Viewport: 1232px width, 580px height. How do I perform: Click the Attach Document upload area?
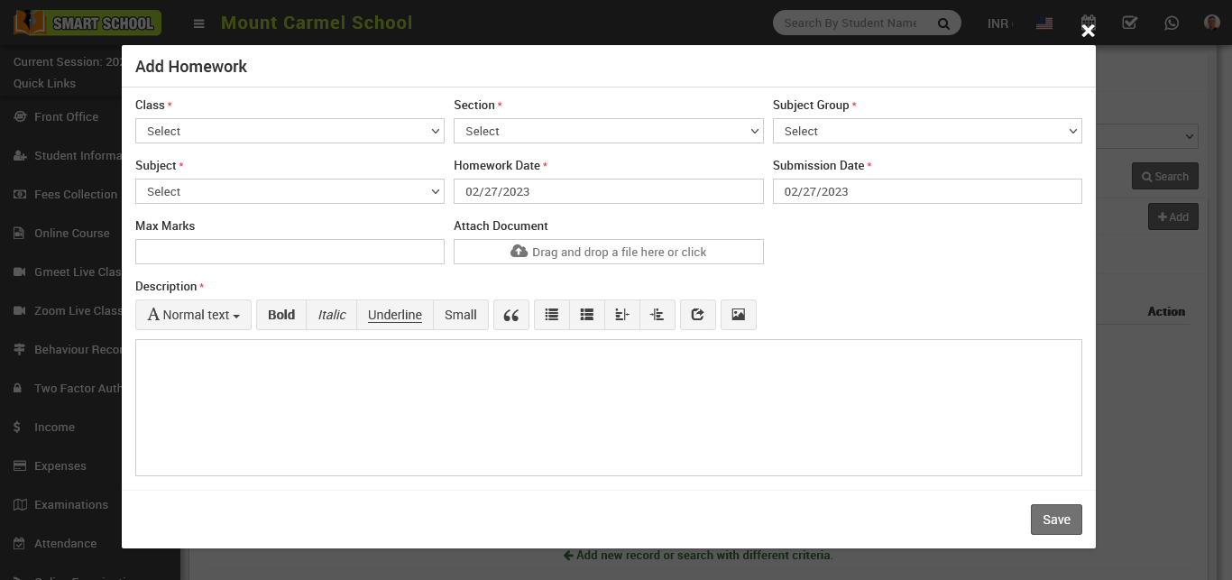click(608, 252)
